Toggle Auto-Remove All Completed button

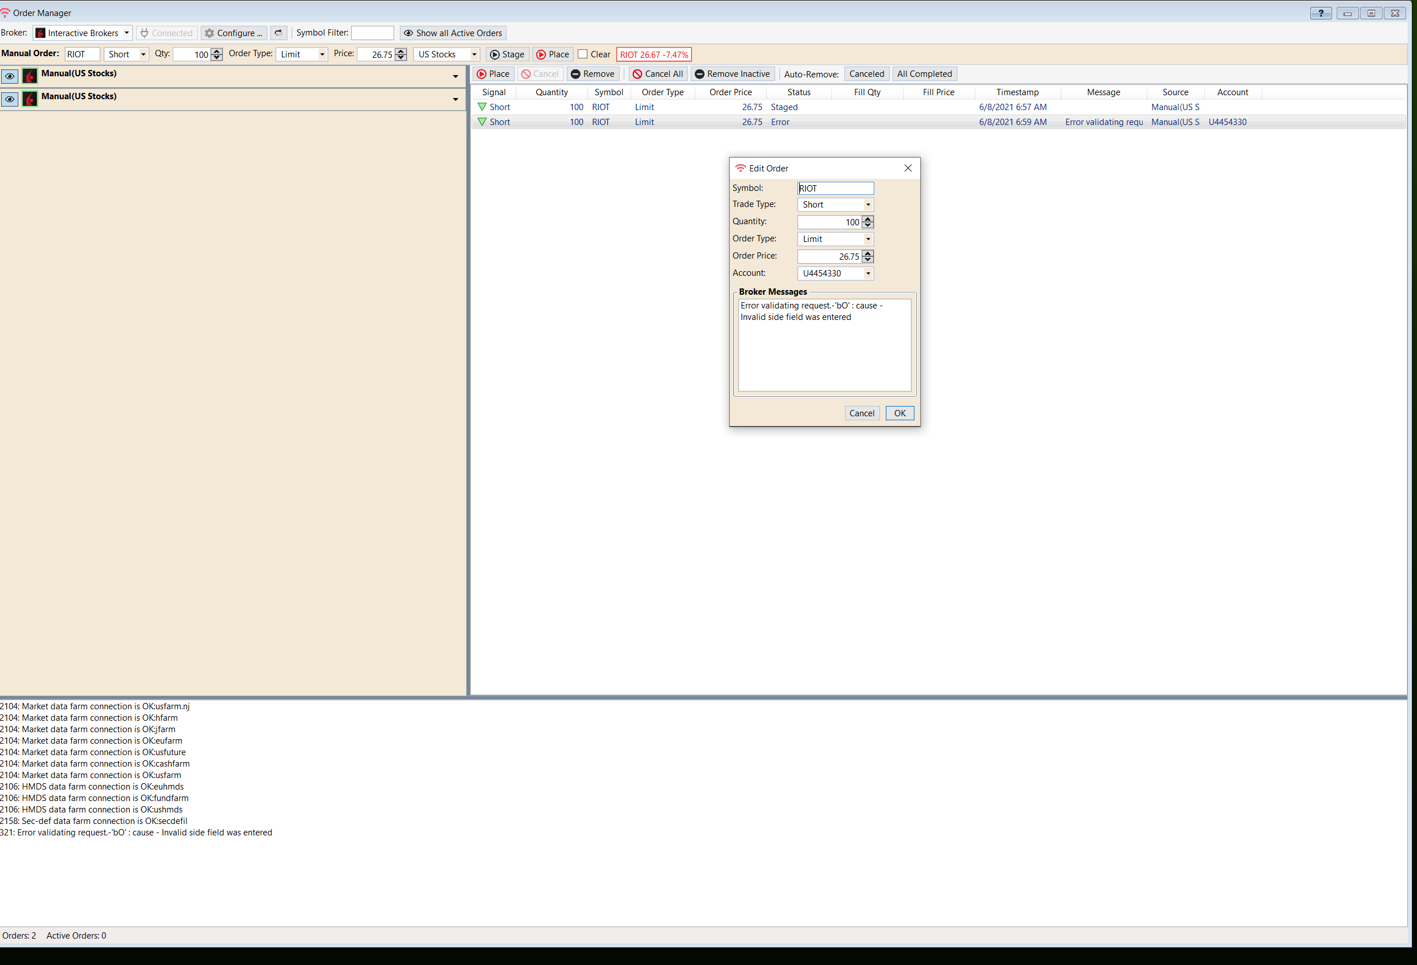tap(924, 74)
